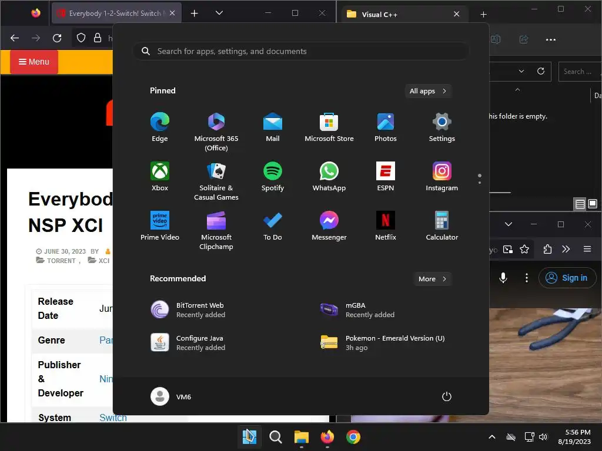Viewport: 602px width, 451px height.
Task: Select the Everybody 1-2-Switch Firefox tab
Action: pyautogui.click(x=116, y=14)
